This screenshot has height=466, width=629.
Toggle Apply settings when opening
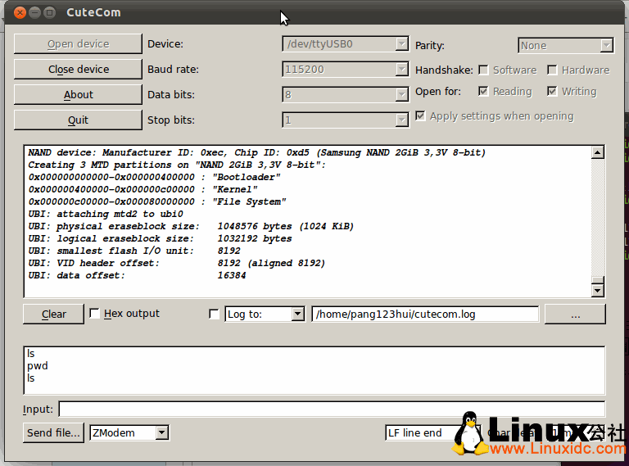click(420, 116)
